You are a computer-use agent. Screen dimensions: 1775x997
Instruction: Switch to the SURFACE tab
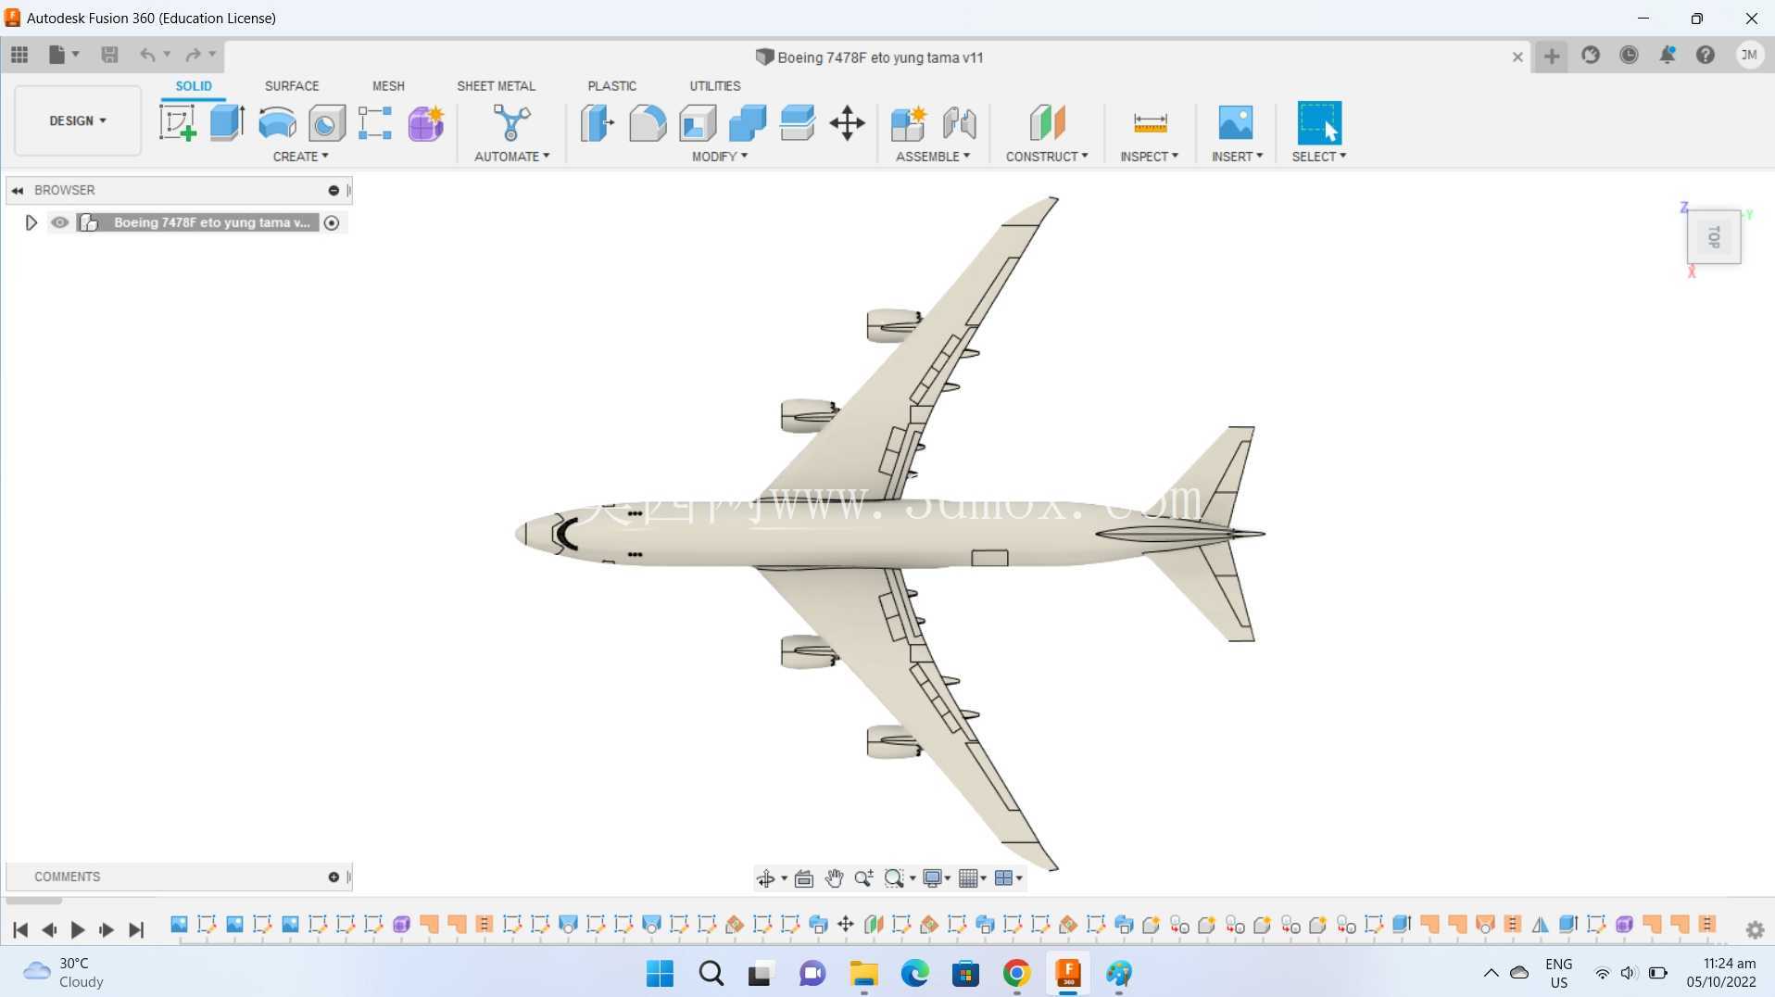point(292,85)
